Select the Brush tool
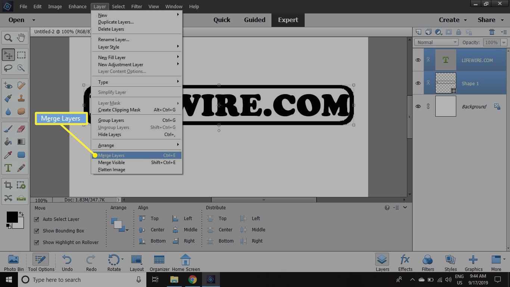This screenshot has width=510, height=287. pos(8,129)
